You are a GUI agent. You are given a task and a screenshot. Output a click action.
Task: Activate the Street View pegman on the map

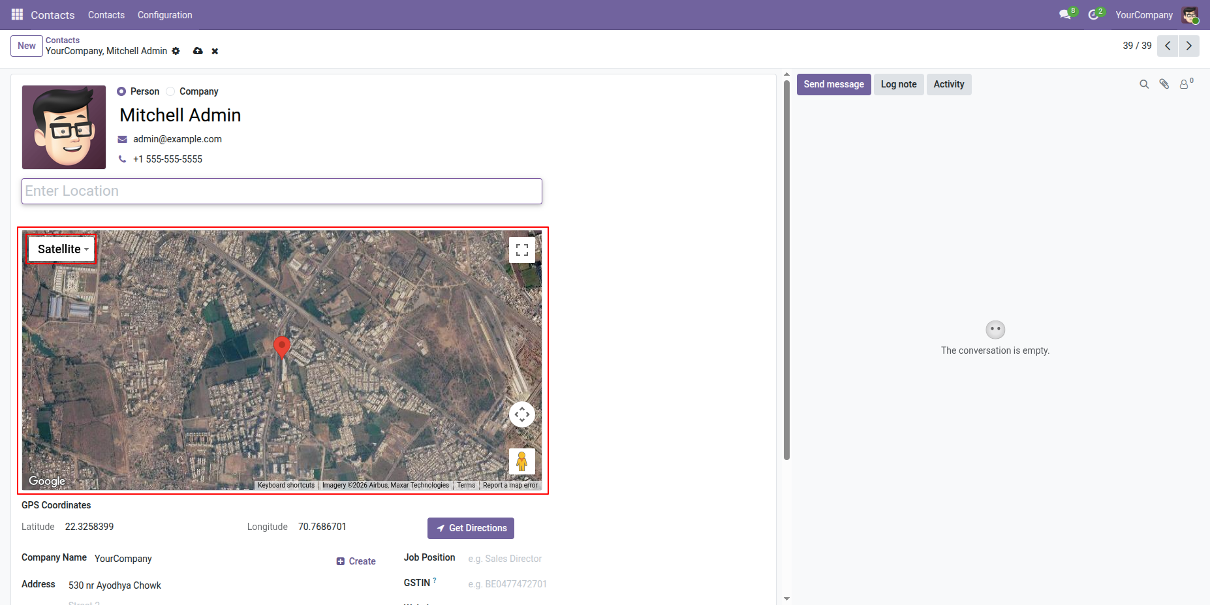tap(522, 461)
